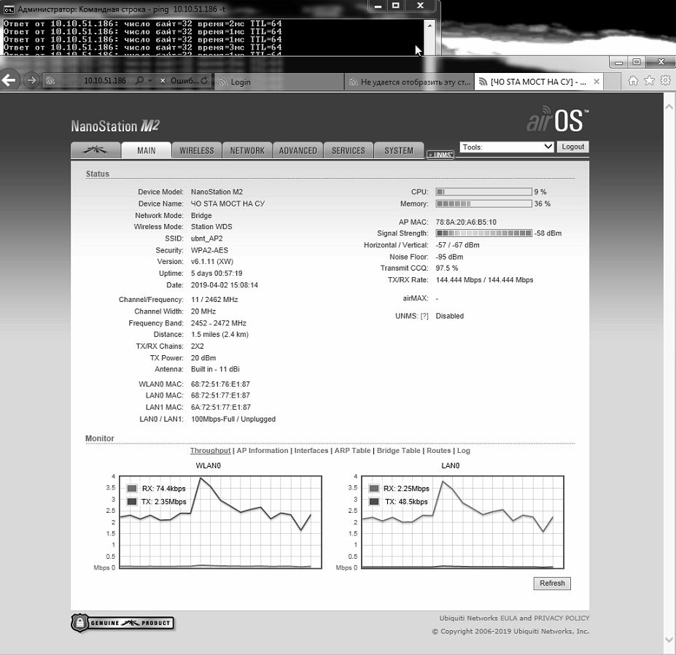Click the CPU usage bar
This screenshot has height=655, width=676.
pos(483,192)
